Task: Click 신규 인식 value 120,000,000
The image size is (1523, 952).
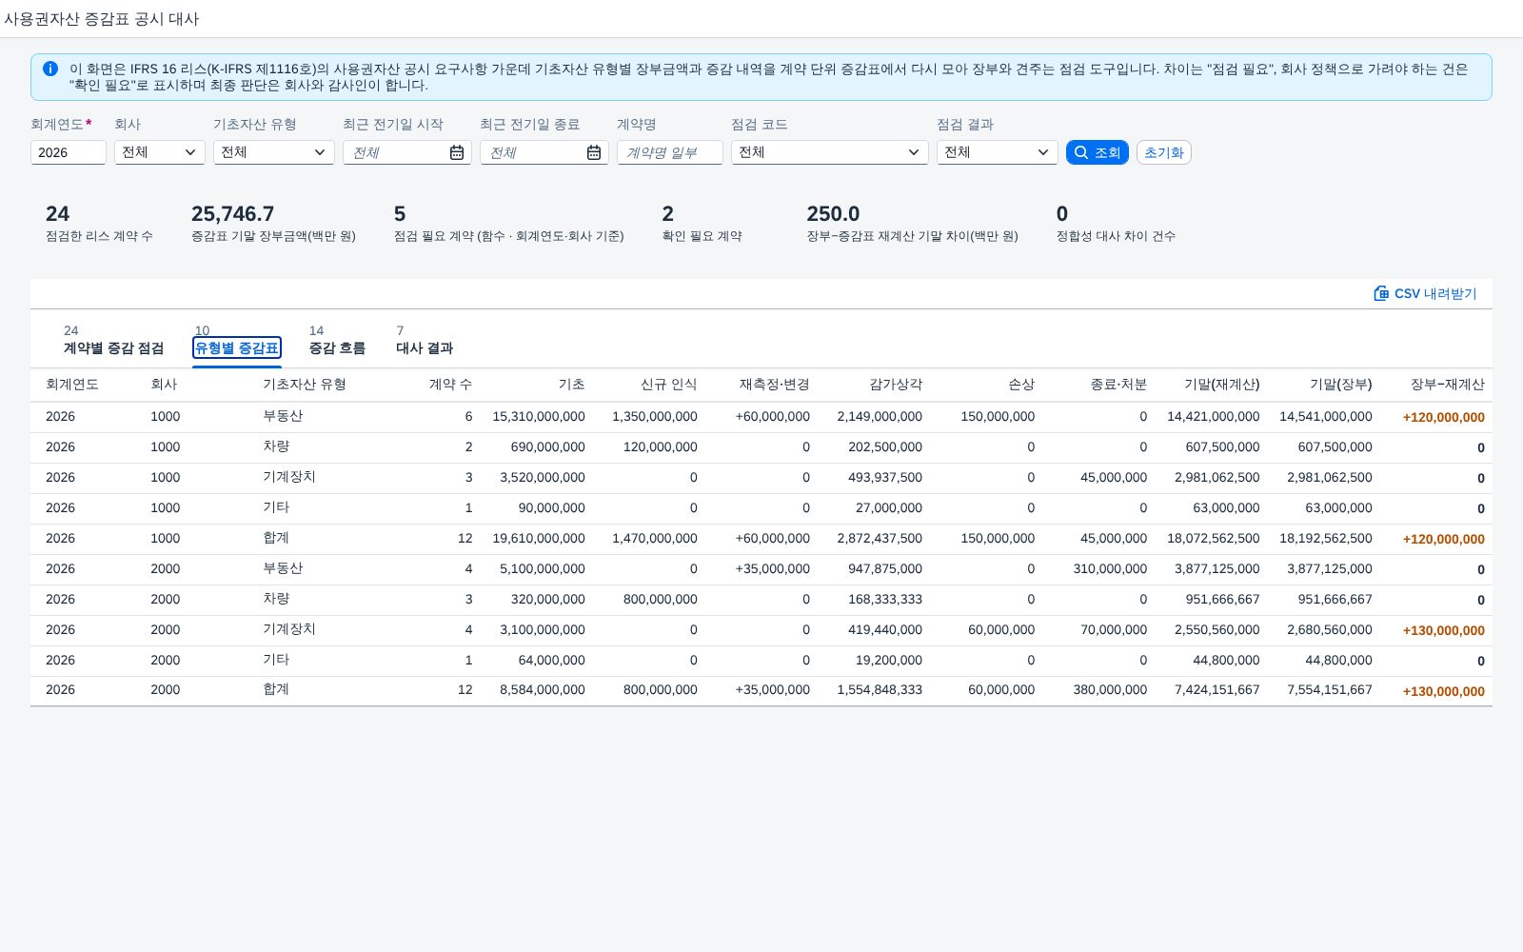Action: pos(661,447)
